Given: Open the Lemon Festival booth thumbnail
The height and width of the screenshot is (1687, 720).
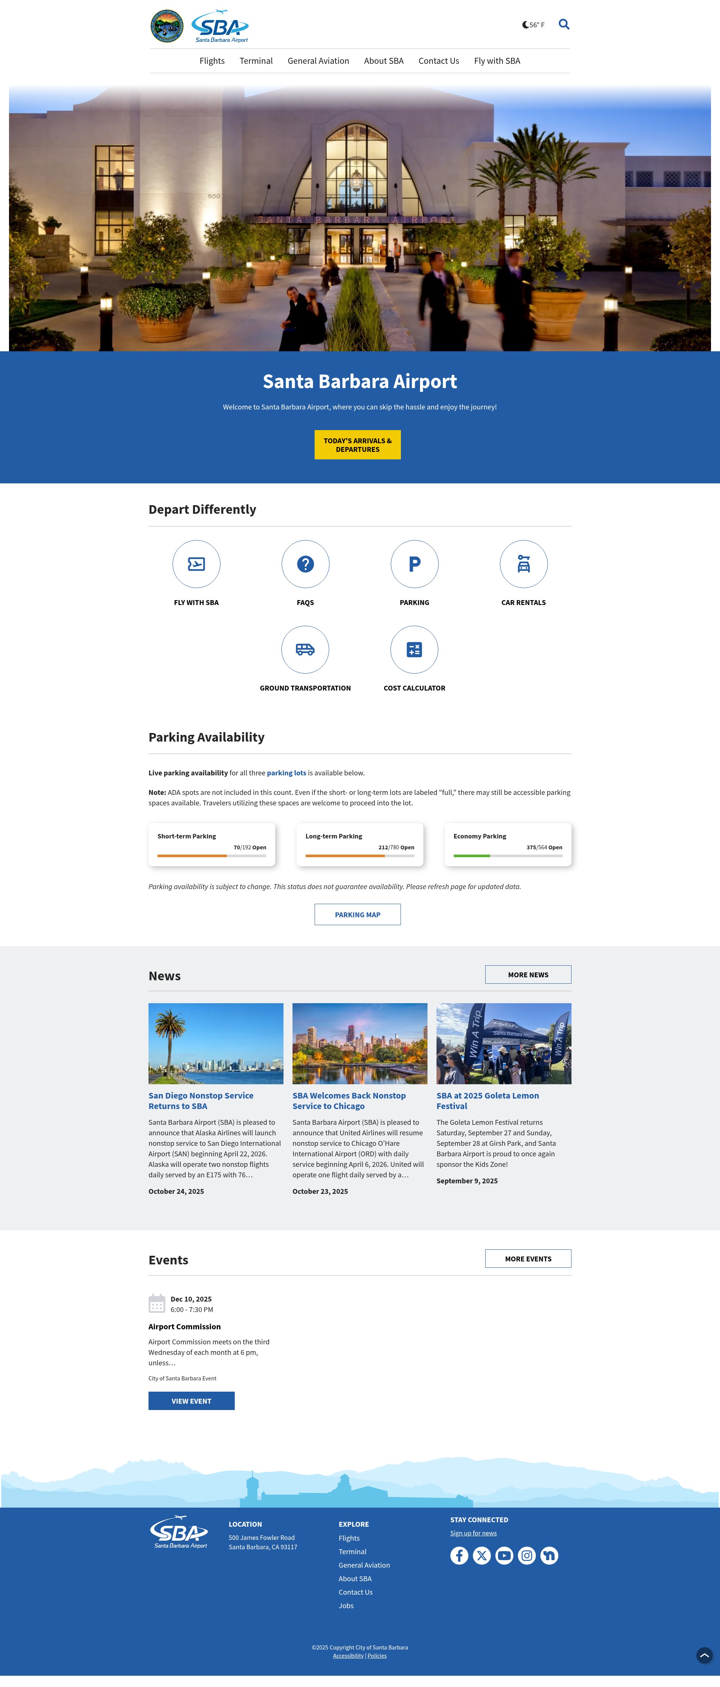Looking at the screenshot, I should click(x=504, y=1043).
